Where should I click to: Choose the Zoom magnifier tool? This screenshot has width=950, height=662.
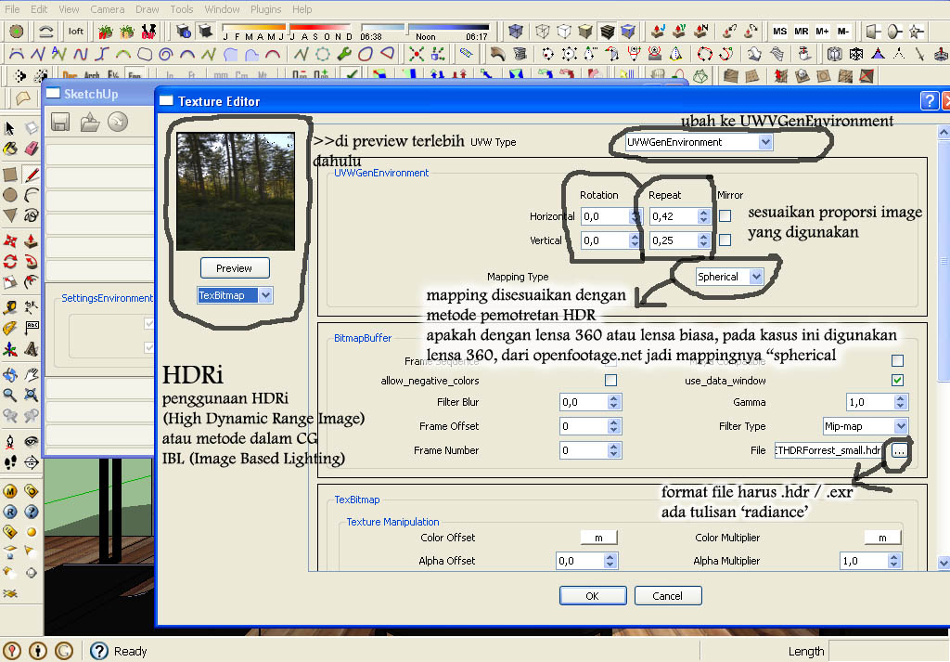point(9,396)
